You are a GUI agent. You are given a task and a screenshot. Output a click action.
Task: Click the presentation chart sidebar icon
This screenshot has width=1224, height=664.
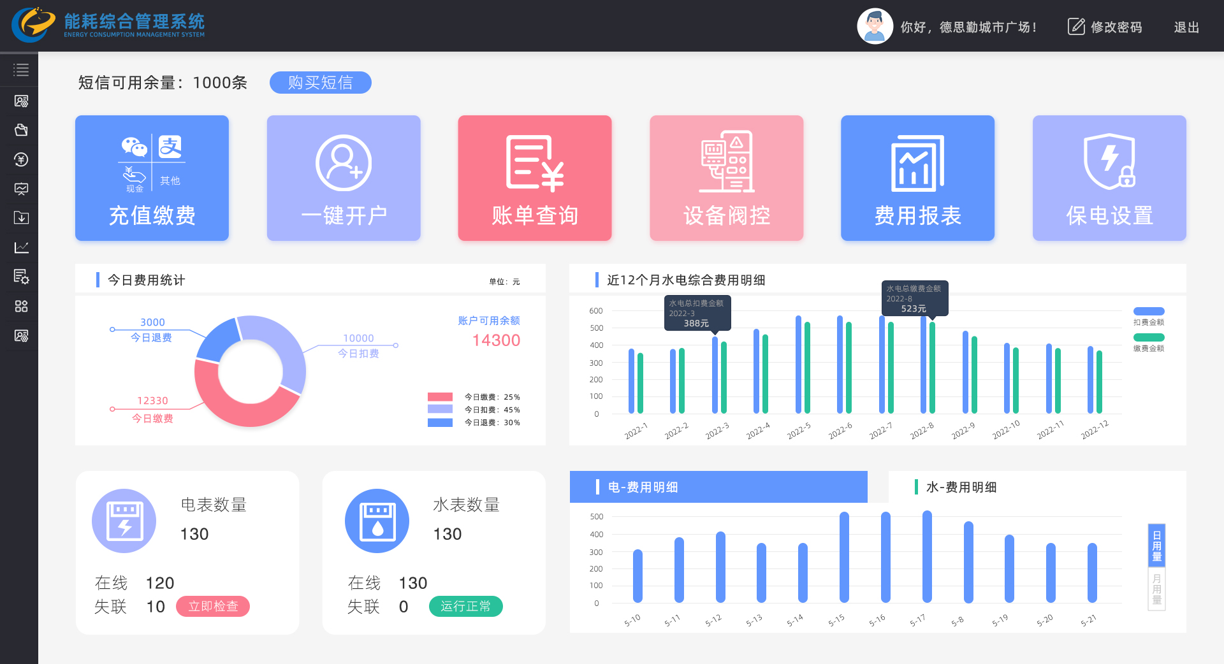click(x=21, y=189)
